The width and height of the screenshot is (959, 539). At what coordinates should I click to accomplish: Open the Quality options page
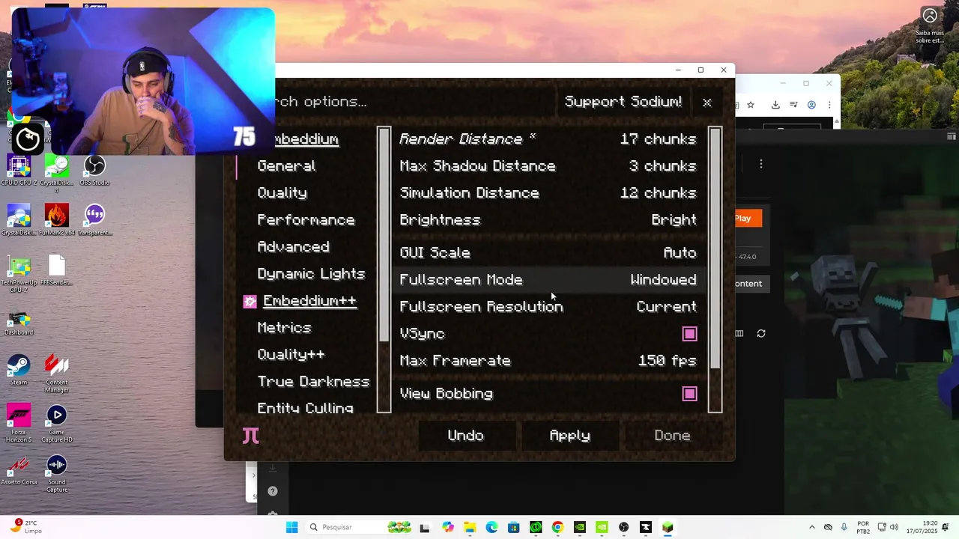click(282, 193)
